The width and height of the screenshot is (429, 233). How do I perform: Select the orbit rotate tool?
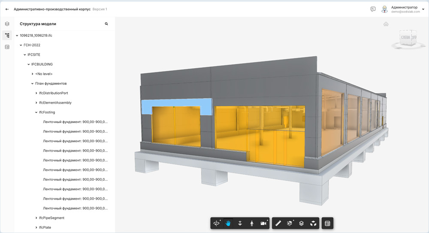tap(216, 223)
